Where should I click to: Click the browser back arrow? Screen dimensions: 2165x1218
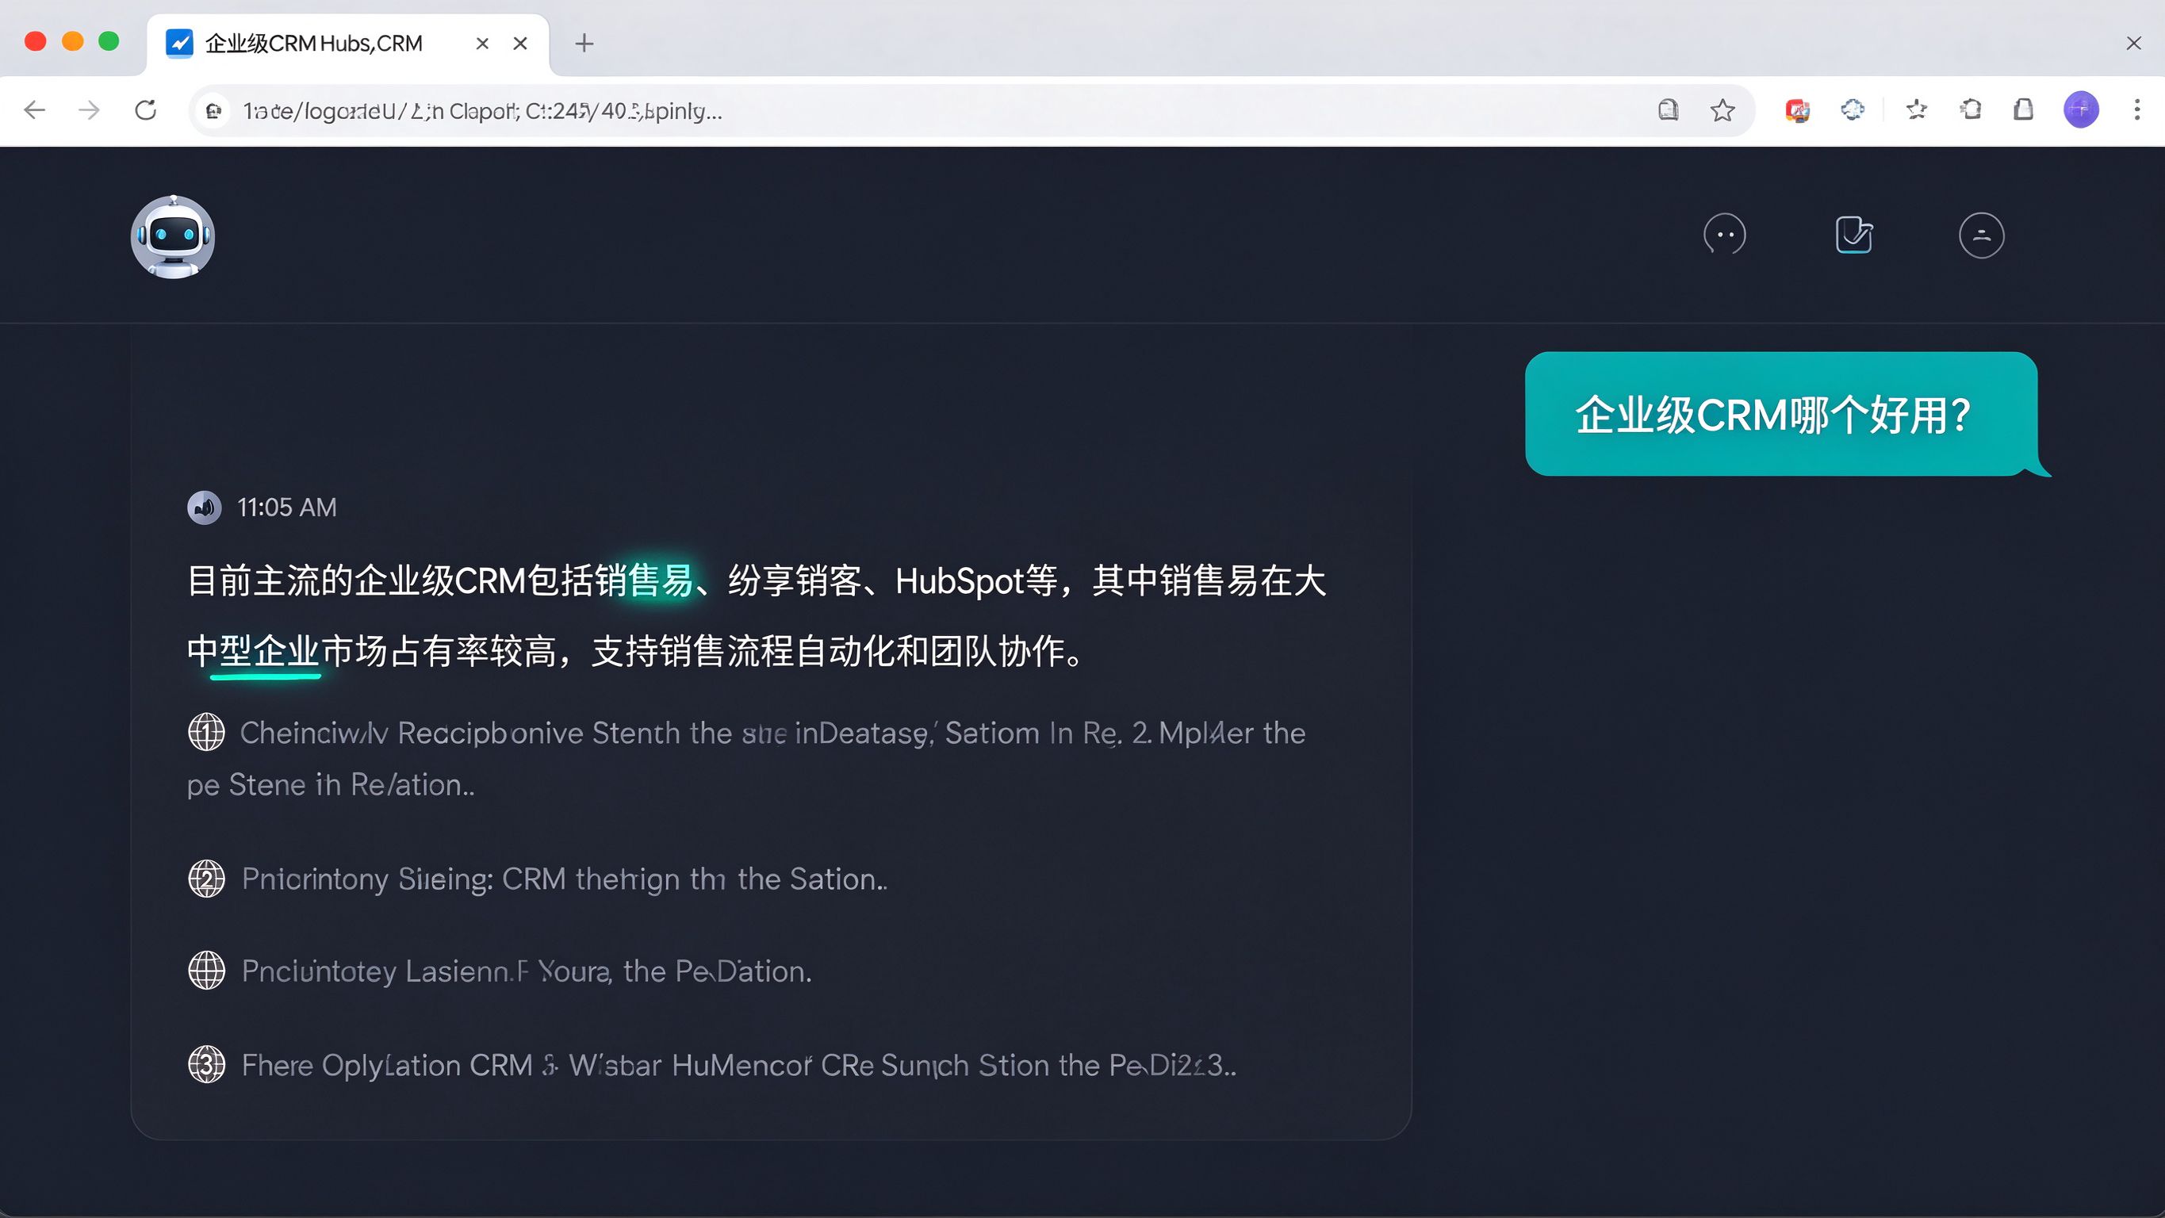pos(34,110)
